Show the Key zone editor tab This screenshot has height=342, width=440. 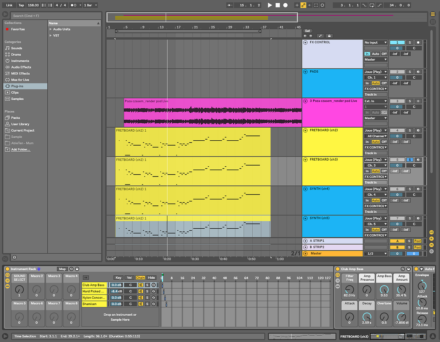(118, 278)
